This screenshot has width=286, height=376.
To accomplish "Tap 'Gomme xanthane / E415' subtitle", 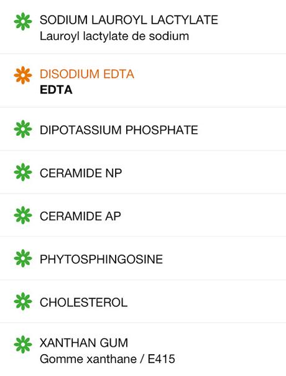I will click(x=108, y=359).
